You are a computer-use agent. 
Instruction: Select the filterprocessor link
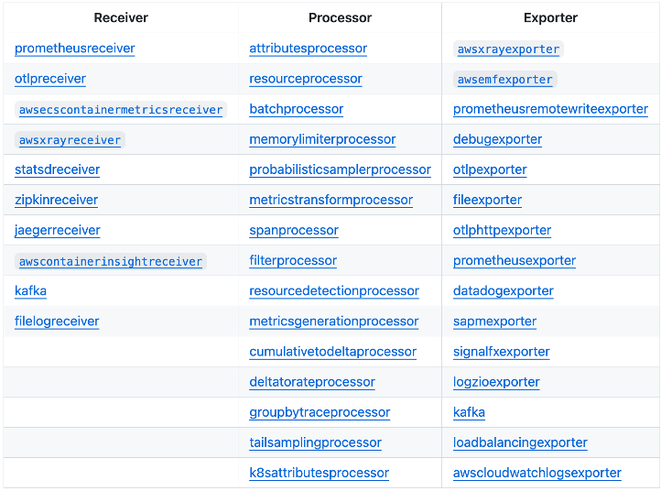pyautogui.click(x=293, y=260)
